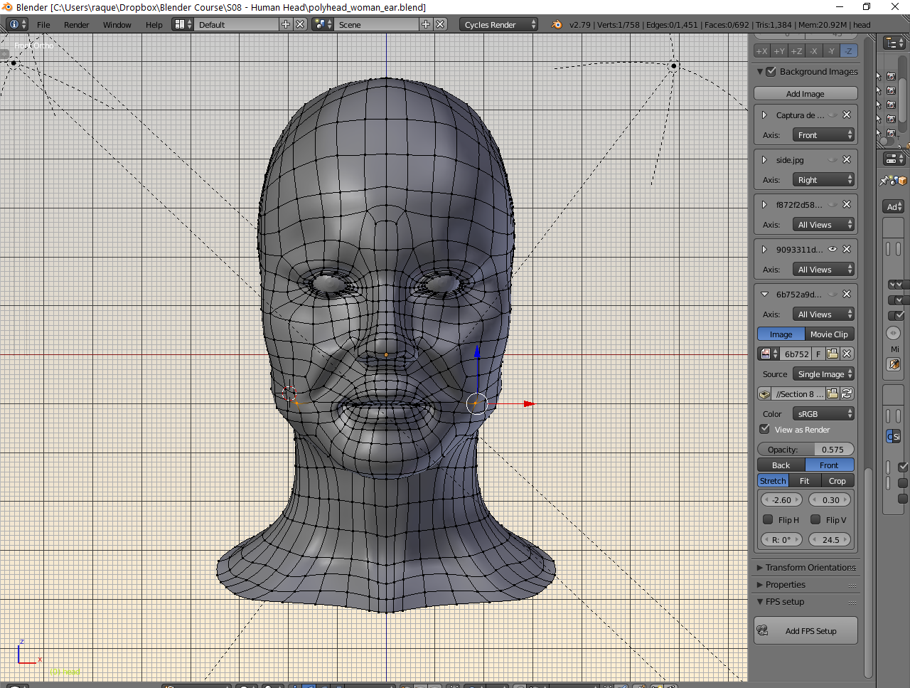Viewport: 910px width, 688px height.
Task: Remove the side.jpg background image
Action: 847,159
